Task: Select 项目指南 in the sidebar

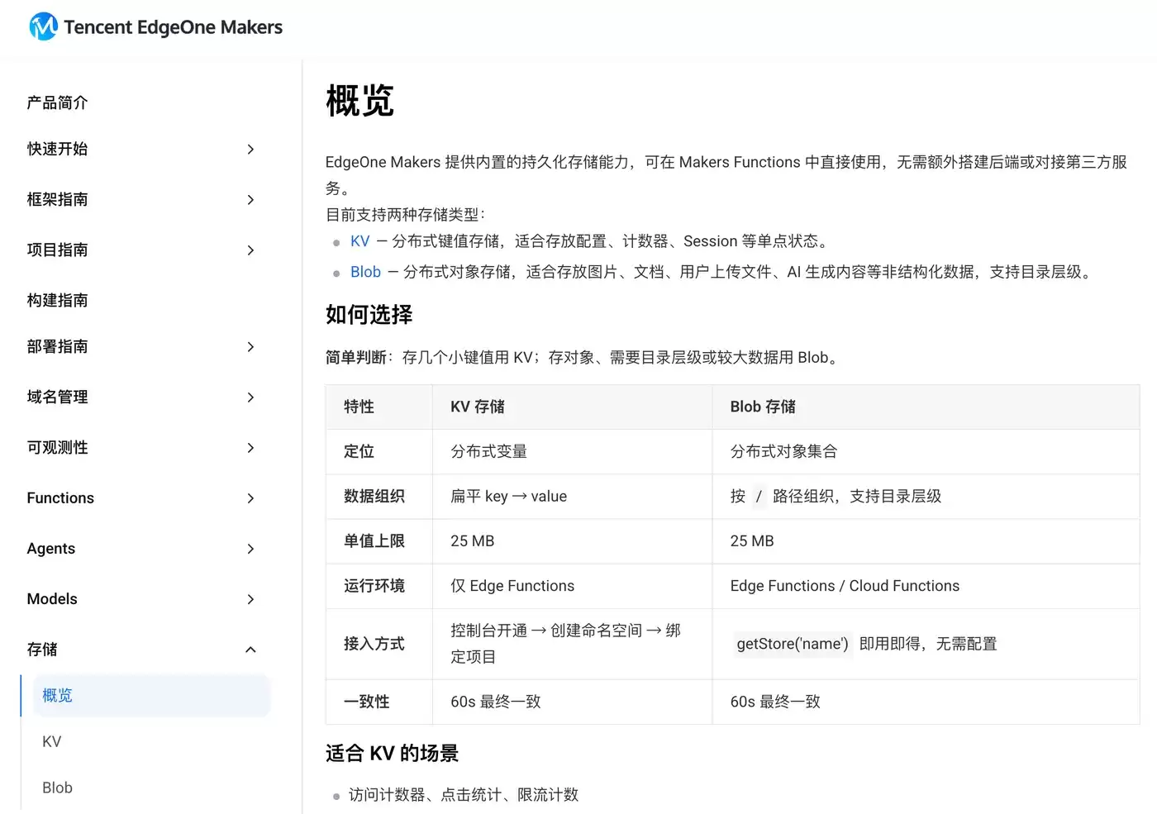Action: 57,250
